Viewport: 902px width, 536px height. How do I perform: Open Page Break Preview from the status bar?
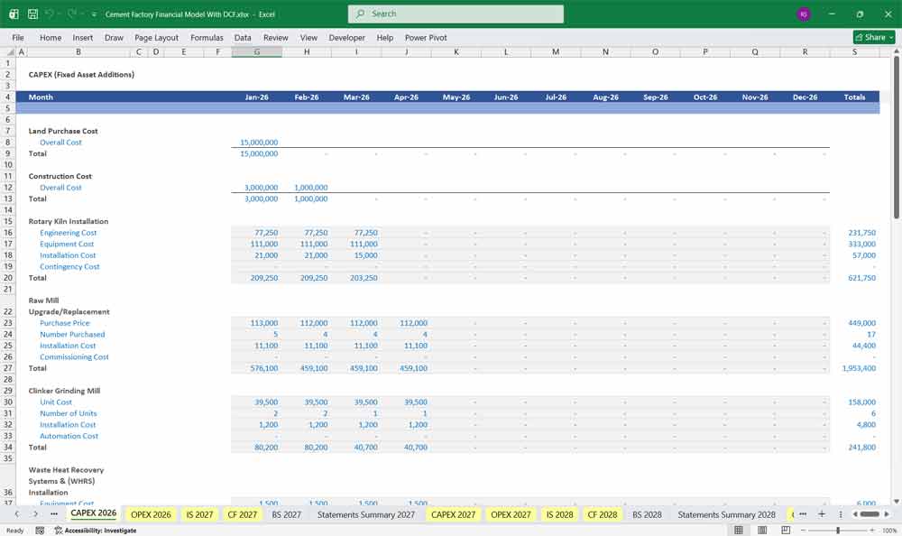[x=786, y=530]
